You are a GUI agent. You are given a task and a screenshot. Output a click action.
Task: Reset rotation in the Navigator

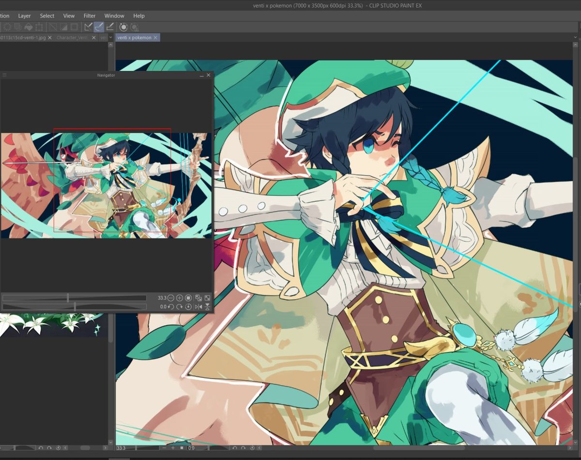[x=188, y=307]
